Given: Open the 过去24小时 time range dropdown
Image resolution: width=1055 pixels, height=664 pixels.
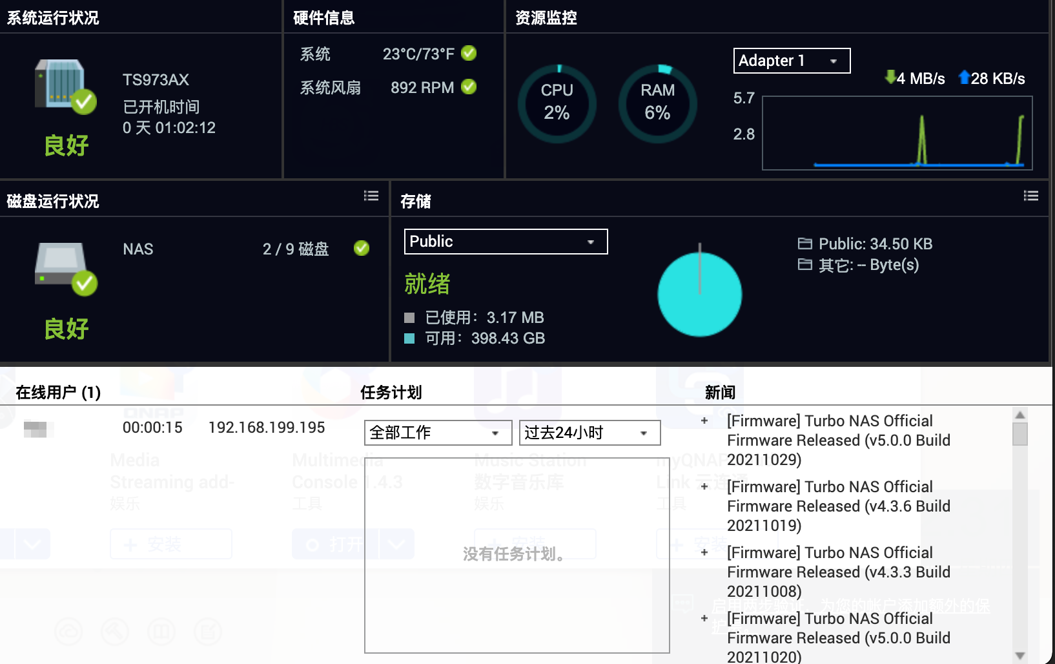Looking at the screenshot, I should point(589,433).
